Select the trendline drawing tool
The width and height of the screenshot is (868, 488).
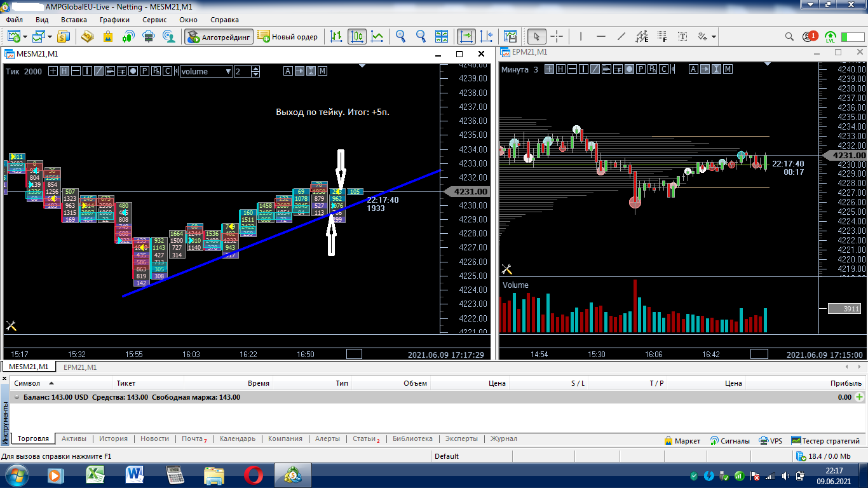[622, 36]
